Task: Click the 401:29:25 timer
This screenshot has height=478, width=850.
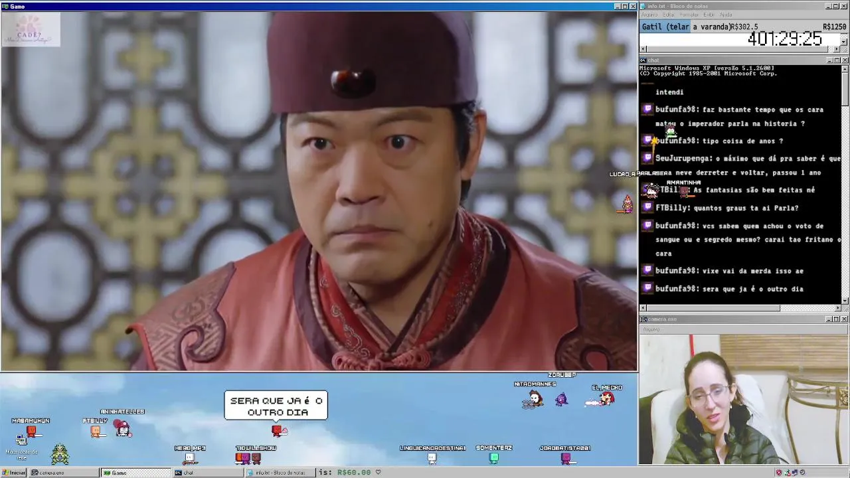Action: pyautogui.click(x=785, y=39)
